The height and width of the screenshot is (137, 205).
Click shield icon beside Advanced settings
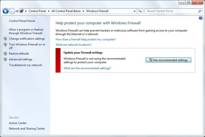5,59
